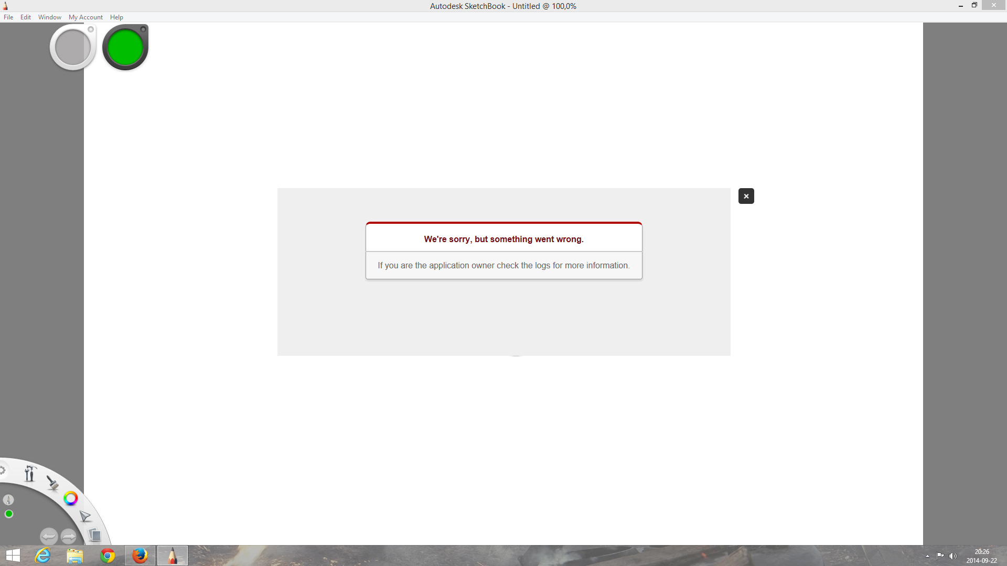Image resolution: width=1007 pixels, height=566 pixels.
Task: Open the Help menu
Action: [116, 17]
